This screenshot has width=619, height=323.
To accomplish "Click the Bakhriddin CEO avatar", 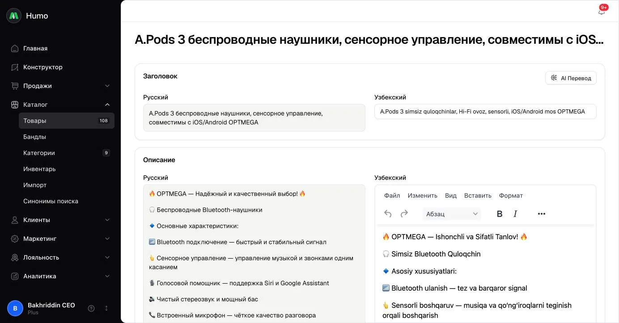I will [15, 308].
